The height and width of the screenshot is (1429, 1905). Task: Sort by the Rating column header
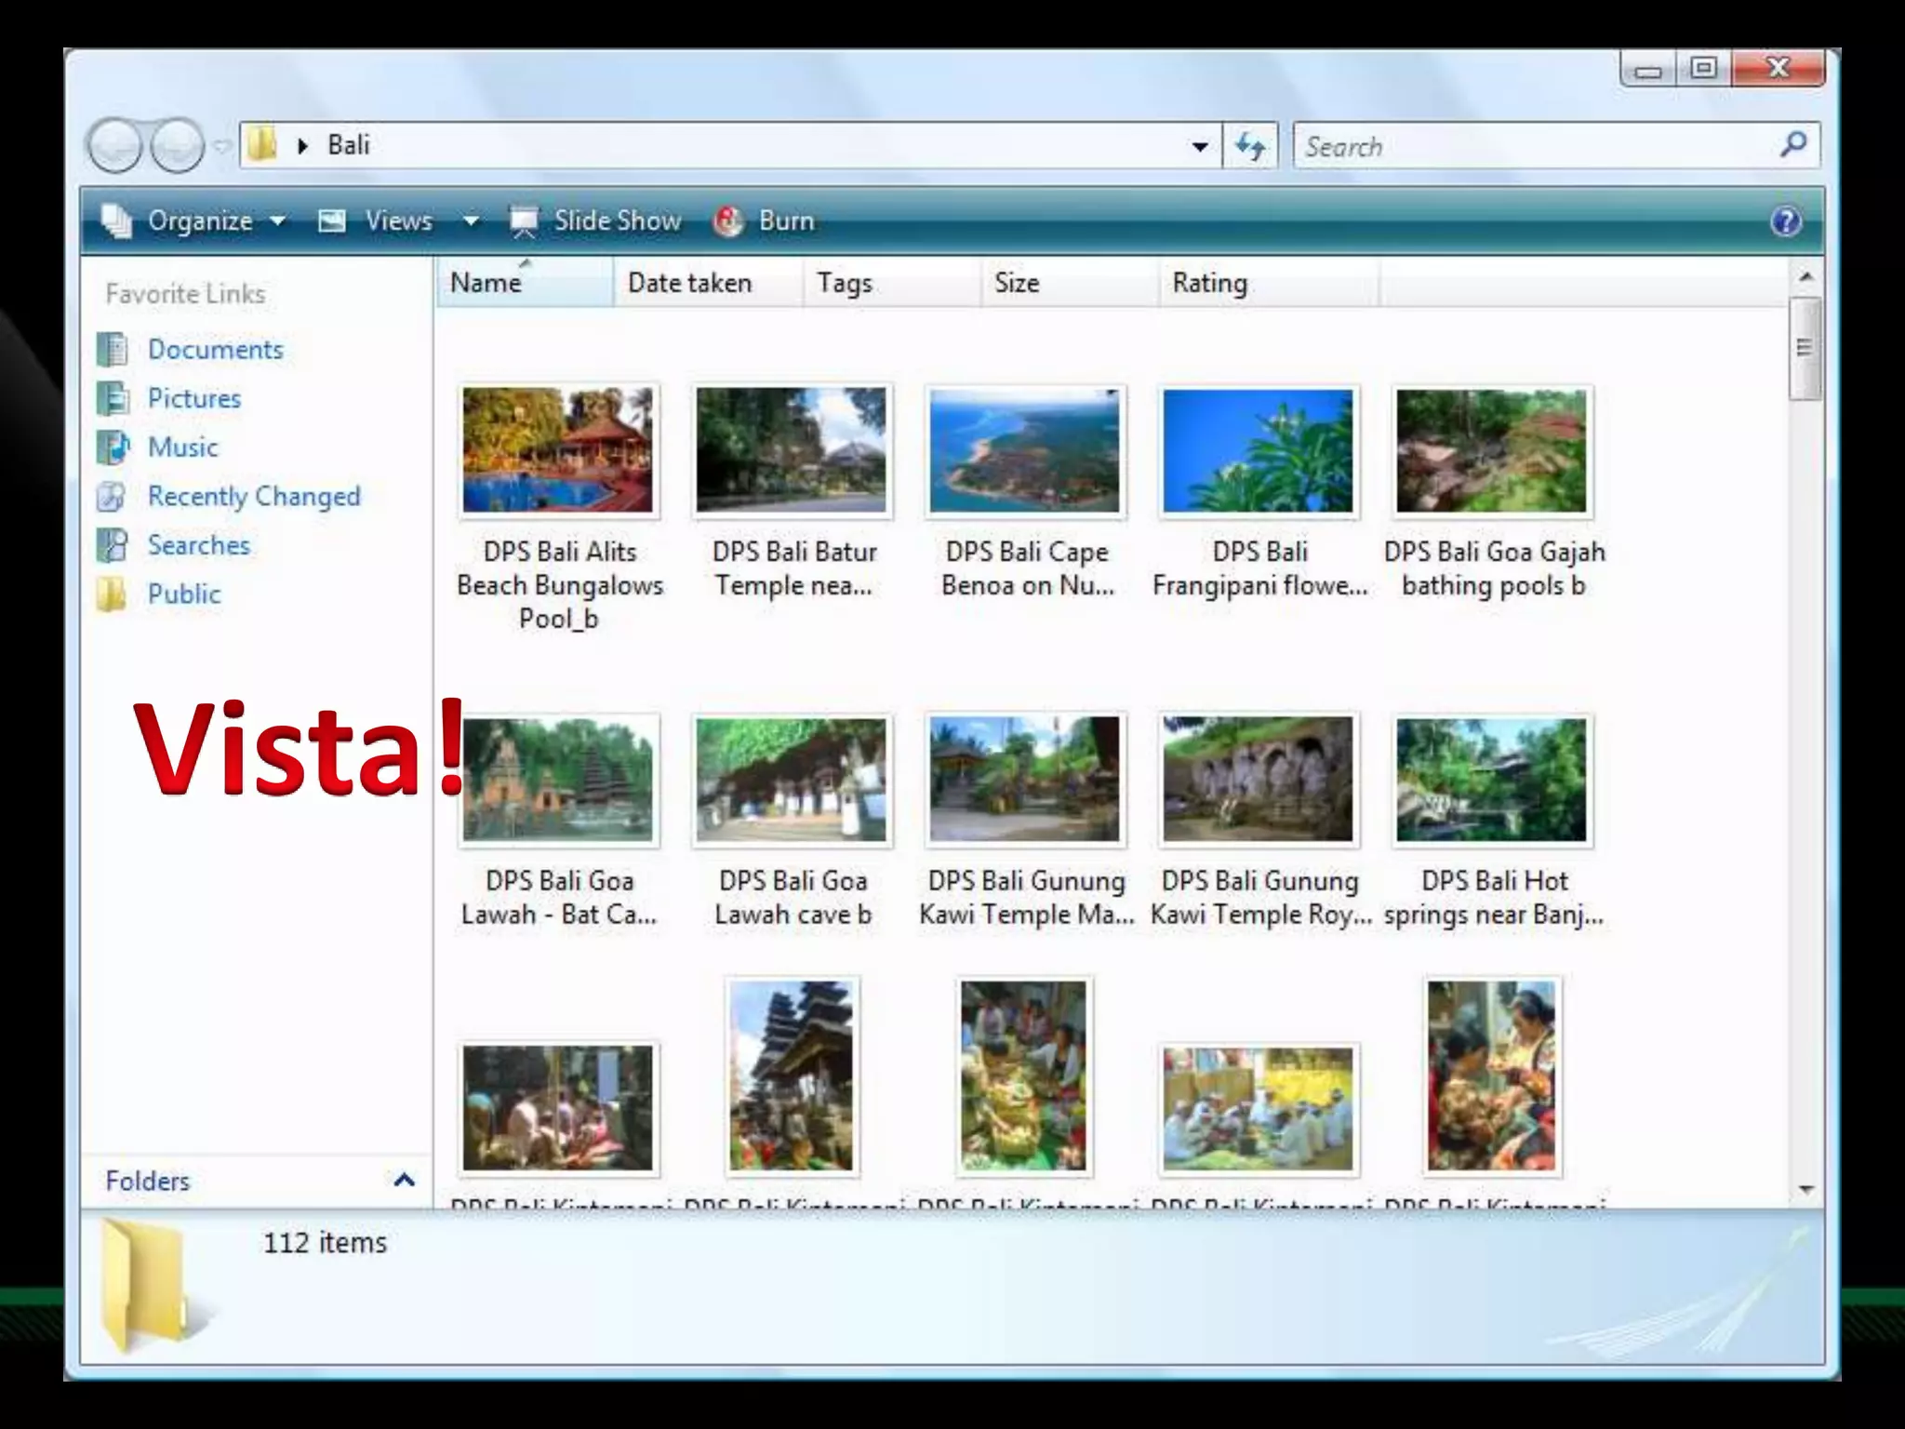click(x=1209, y=283)
